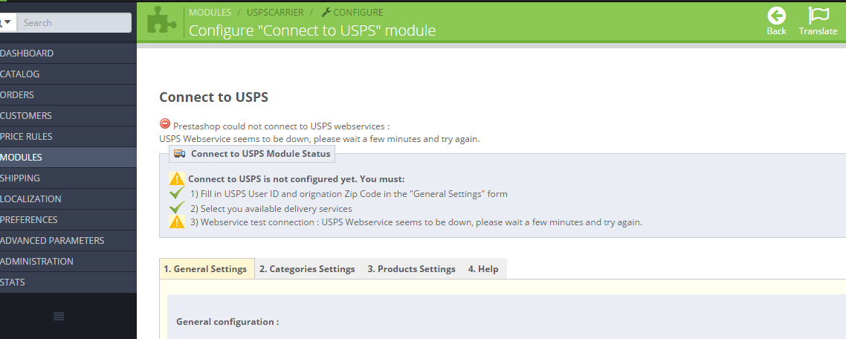Select the Help tab
Image resolution: width=846 pixels, height=339 pixels.
(x=483, y=269)
